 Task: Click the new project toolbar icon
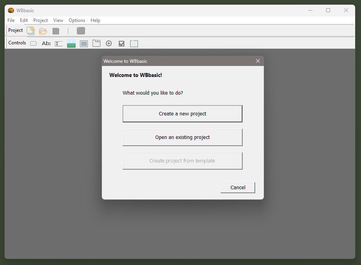pos(30,31)
